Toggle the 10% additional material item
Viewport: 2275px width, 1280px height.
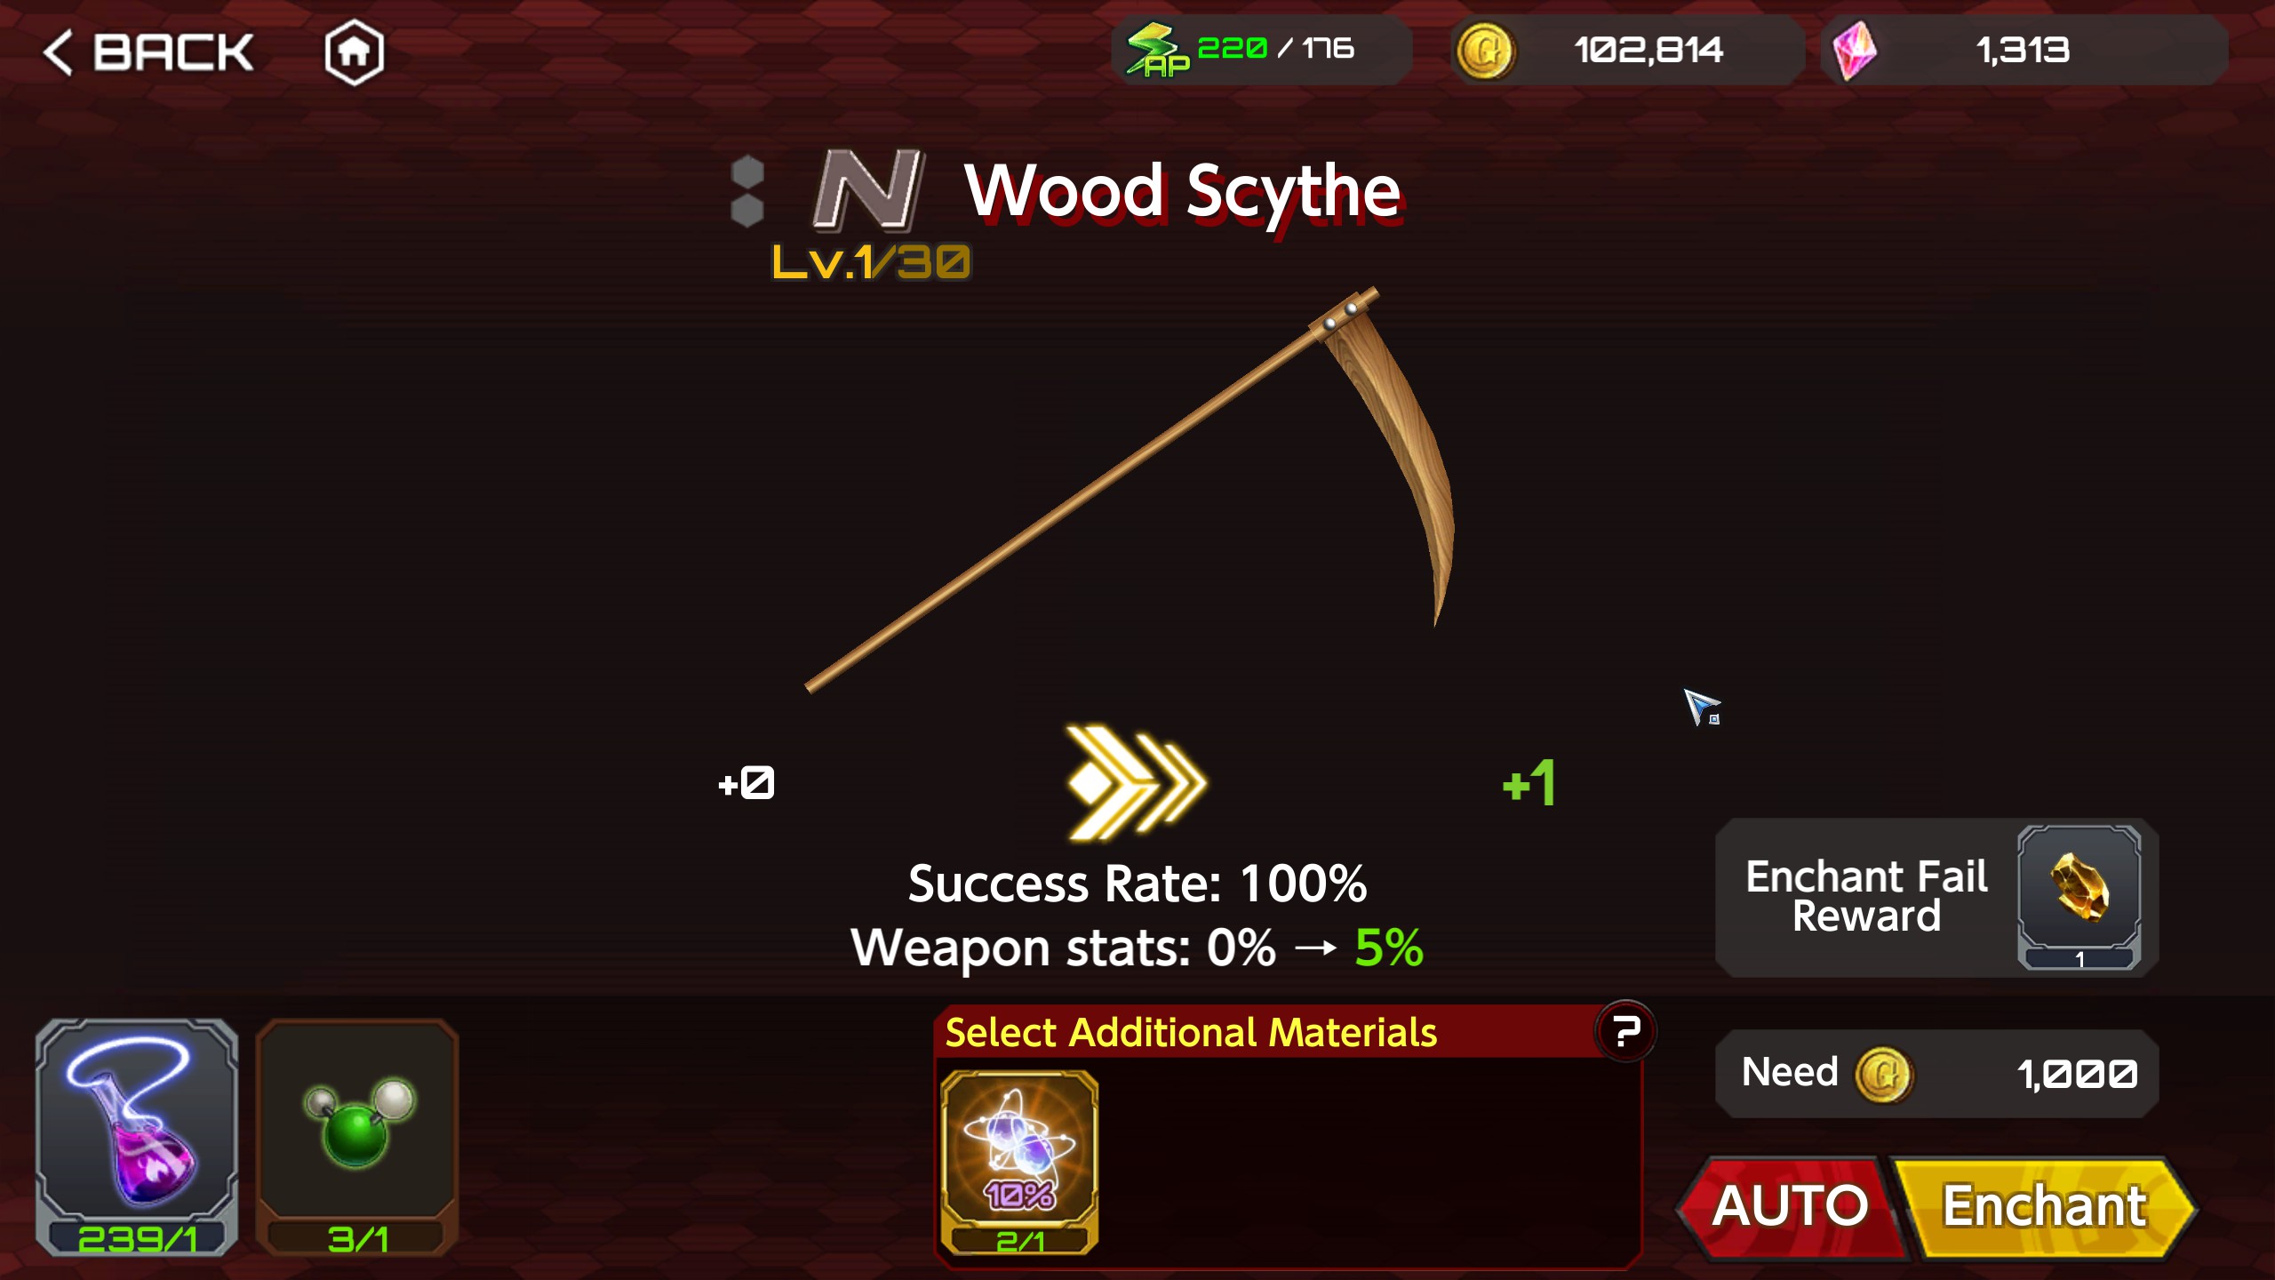[1019, 1163]
